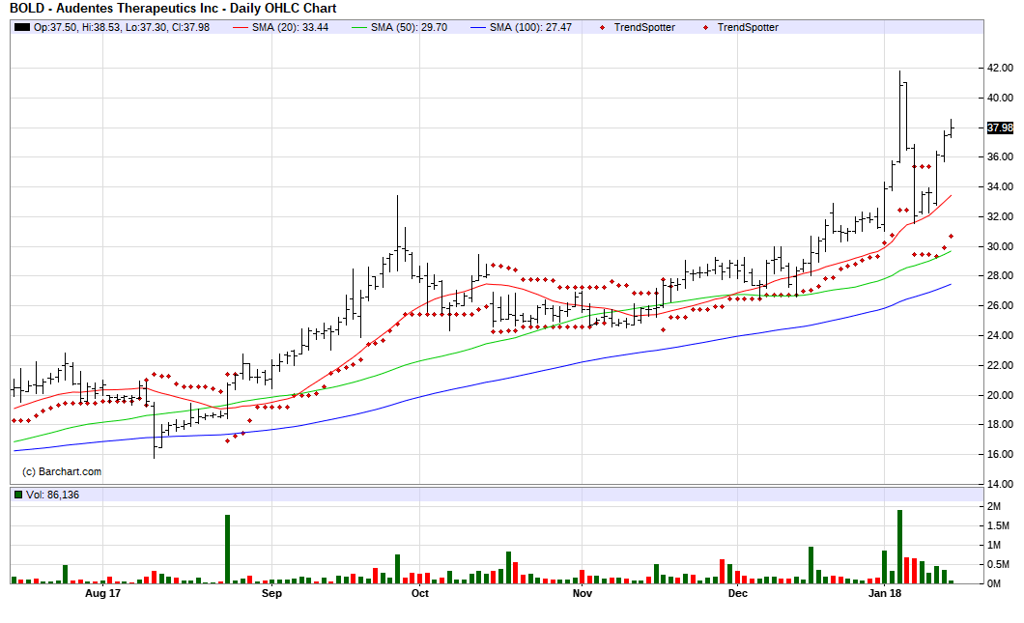
Task: Click the green SMA (50) line swatch
Action: (x=359, y=27)
